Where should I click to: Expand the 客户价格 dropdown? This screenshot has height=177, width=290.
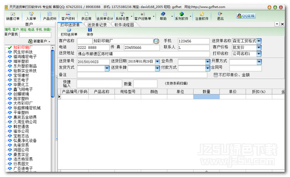(259, 48)
